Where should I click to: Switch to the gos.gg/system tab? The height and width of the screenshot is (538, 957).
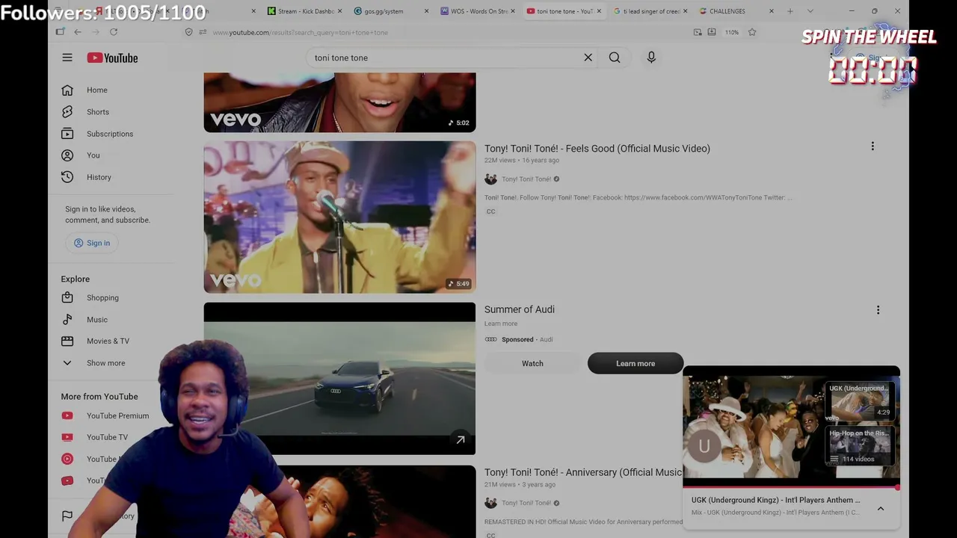[390, 11]
